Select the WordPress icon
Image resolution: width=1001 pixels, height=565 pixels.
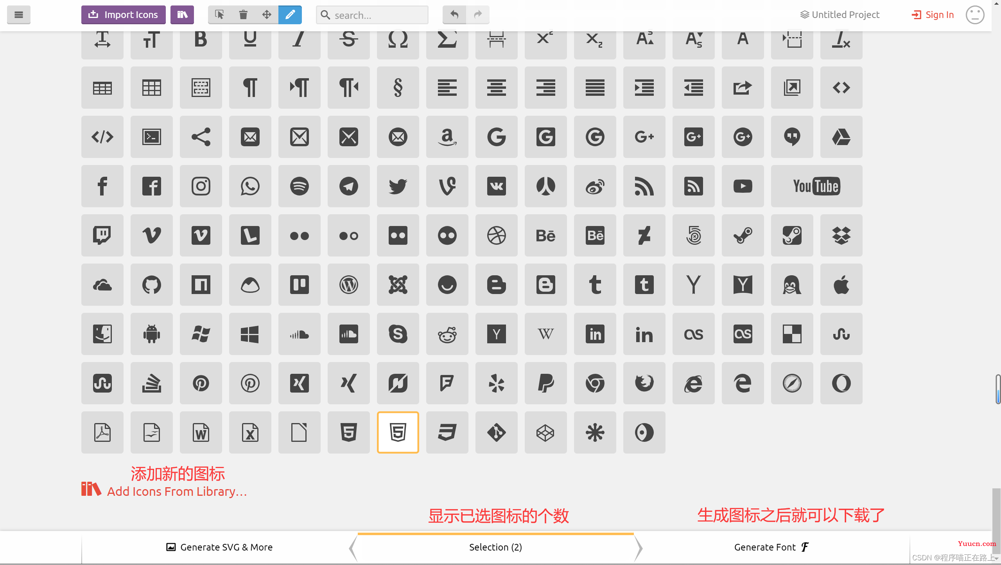[348, 285]
